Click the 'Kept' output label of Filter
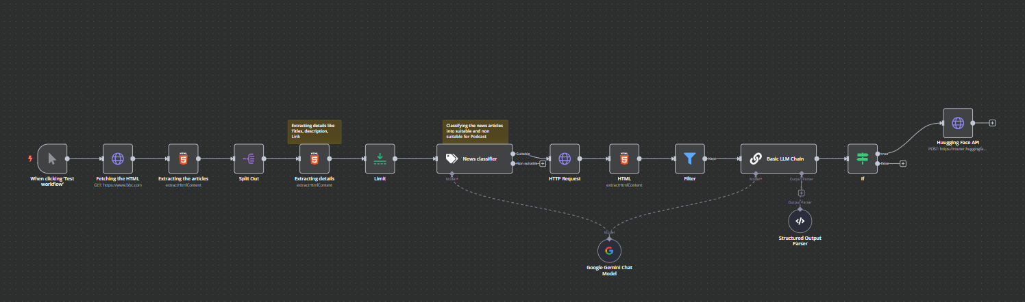Screen dimensions: 1025x302 tap(712, 159)
